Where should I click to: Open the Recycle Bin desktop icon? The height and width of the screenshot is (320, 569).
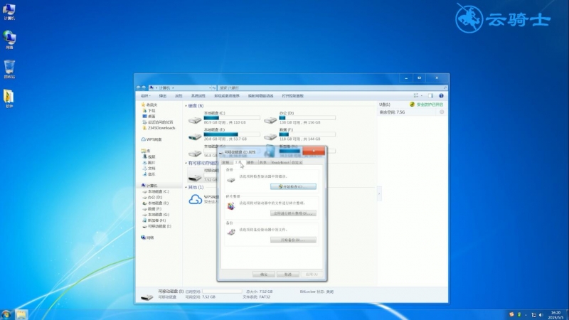[x=9, y=69]
